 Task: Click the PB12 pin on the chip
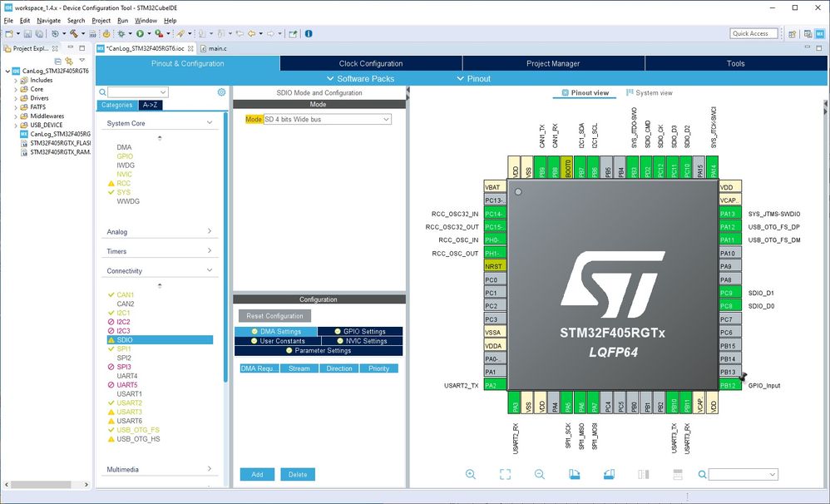click(x=730, y=385)
